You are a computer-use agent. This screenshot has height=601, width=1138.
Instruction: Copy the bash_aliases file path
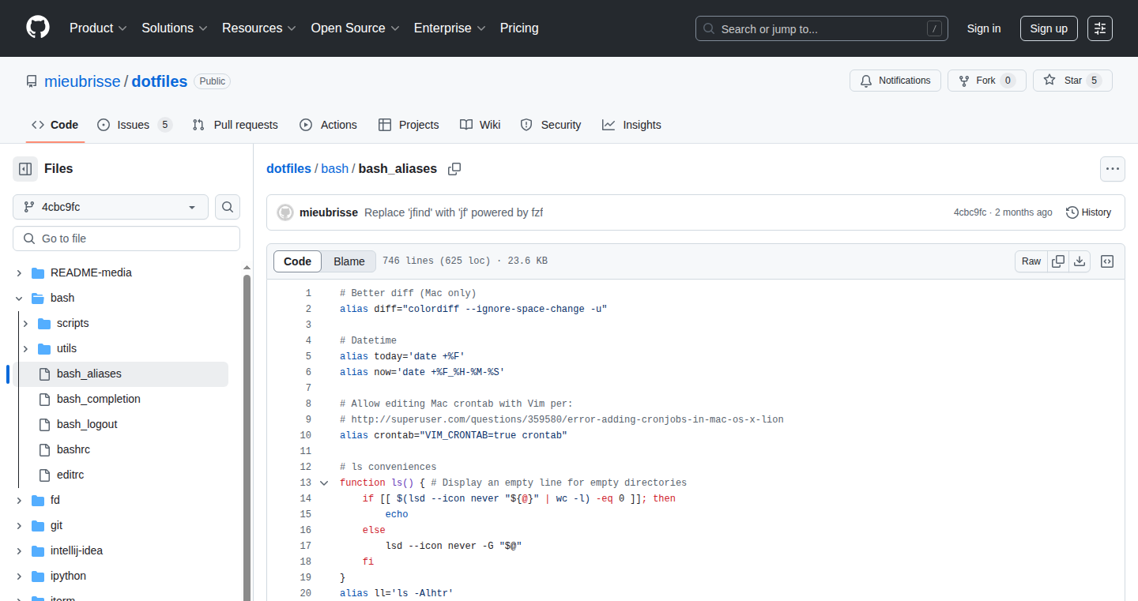coord(454,169)
